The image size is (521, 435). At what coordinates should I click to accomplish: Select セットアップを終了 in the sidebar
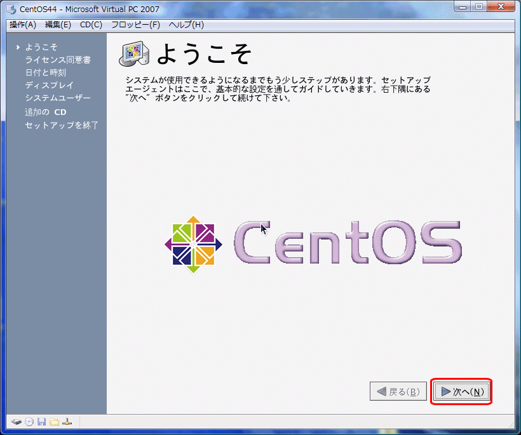click(62, 125)
